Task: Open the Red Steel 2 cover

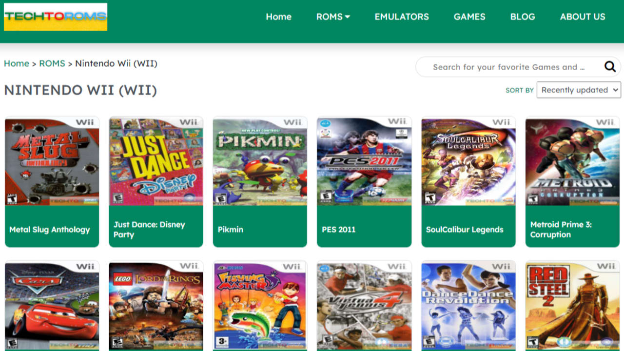Action: [572, 306]
